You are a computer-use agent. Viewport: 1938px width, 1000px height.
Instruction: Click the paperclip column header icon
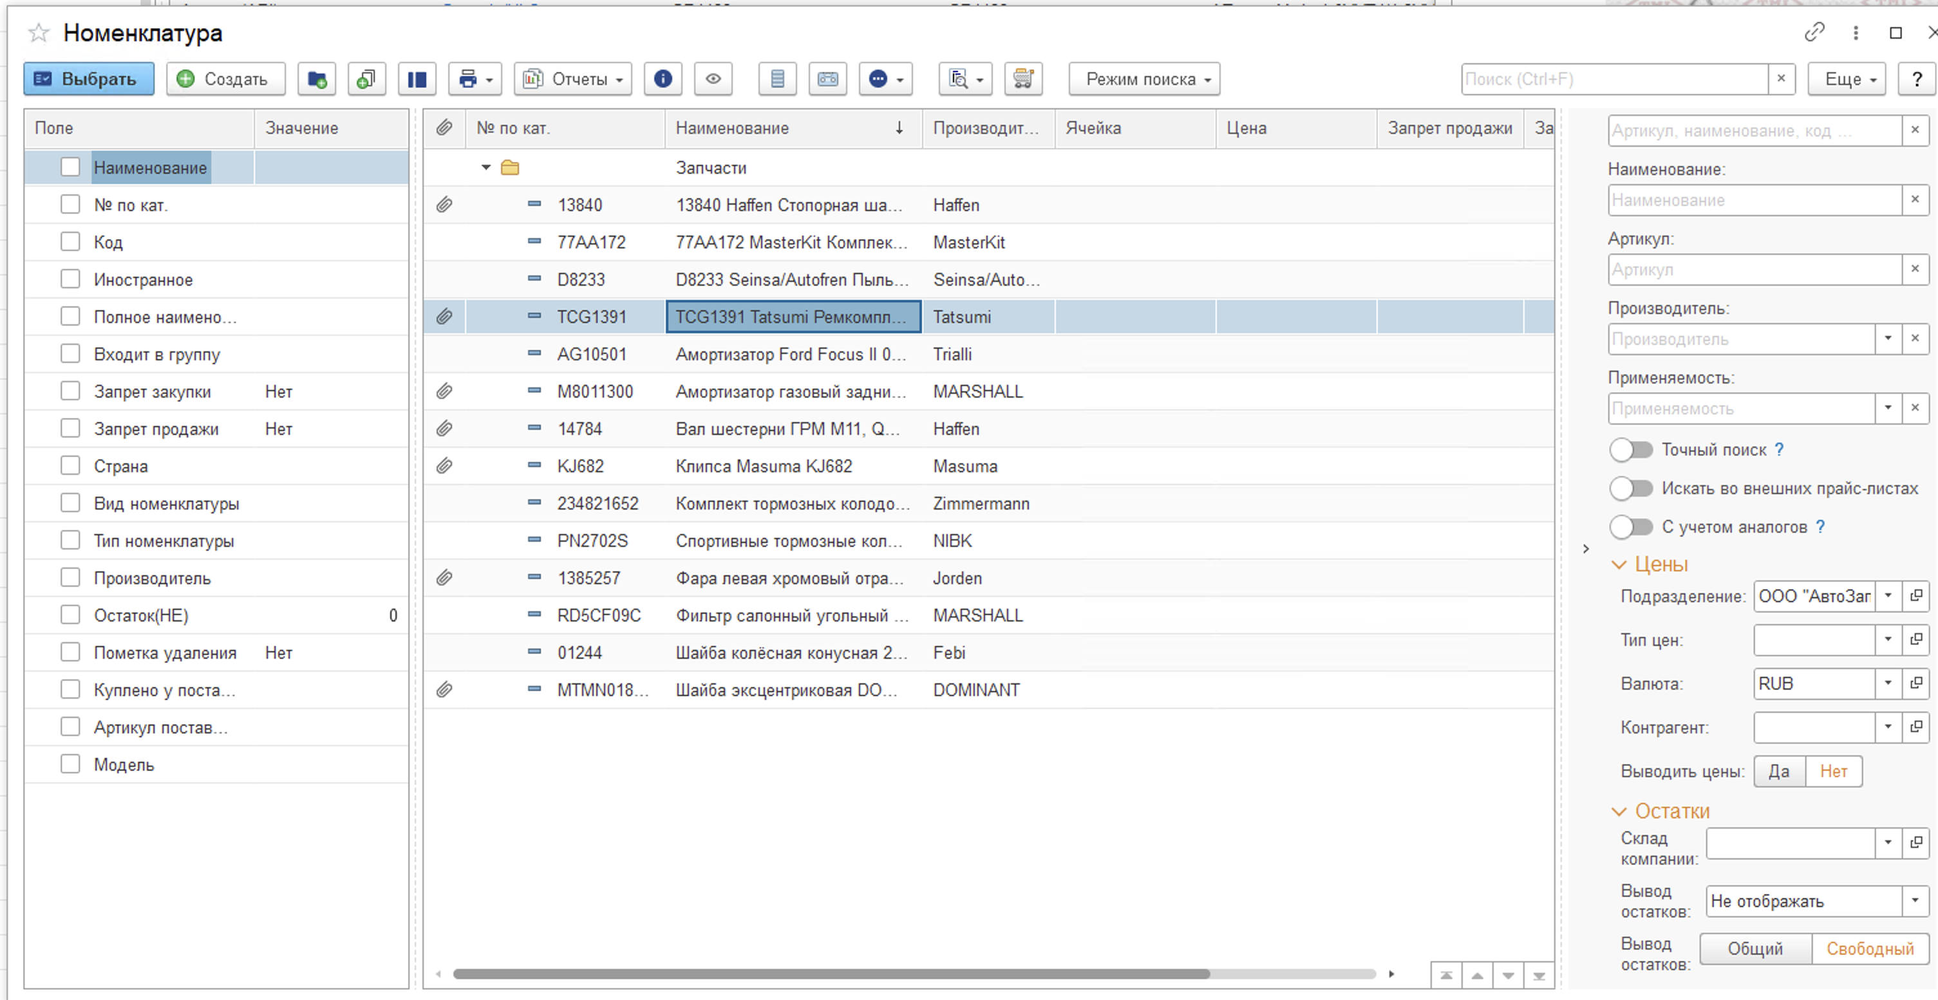pyautogui.click(x=445, y=128)
